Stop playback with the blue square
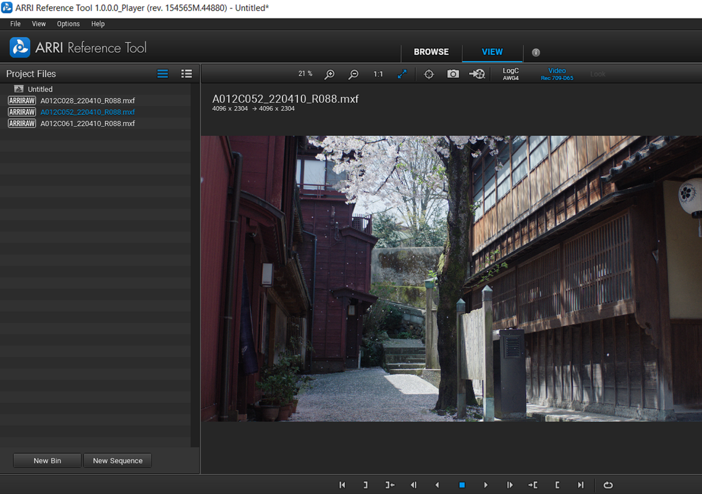This screenshot has height=494, width=702. 462,485
